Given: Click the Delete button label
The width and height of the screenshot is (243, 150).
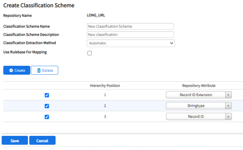Looking at the screenshot, I should (47, 70).
